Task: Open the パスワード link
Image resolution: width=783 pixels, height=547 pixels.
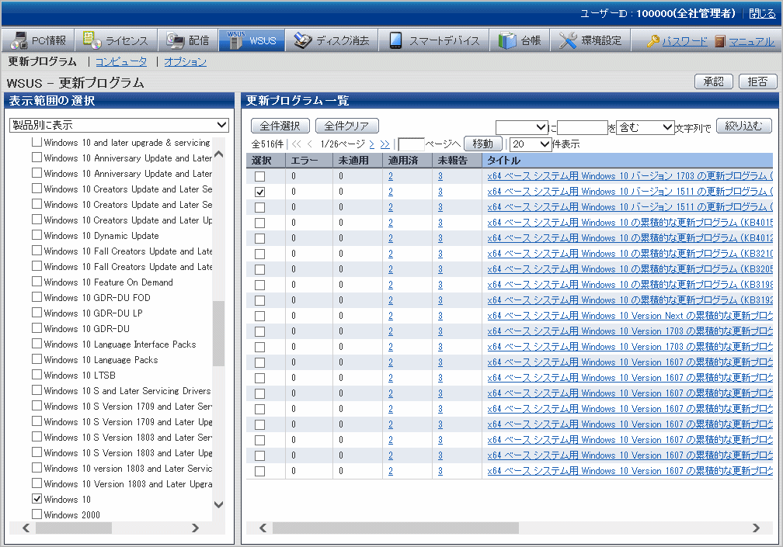Action: coord(684,41)
